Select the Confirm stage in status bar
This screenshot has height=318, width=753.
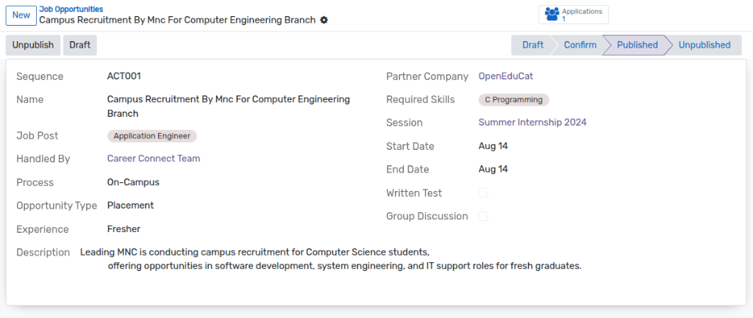(x=580, y=45)
